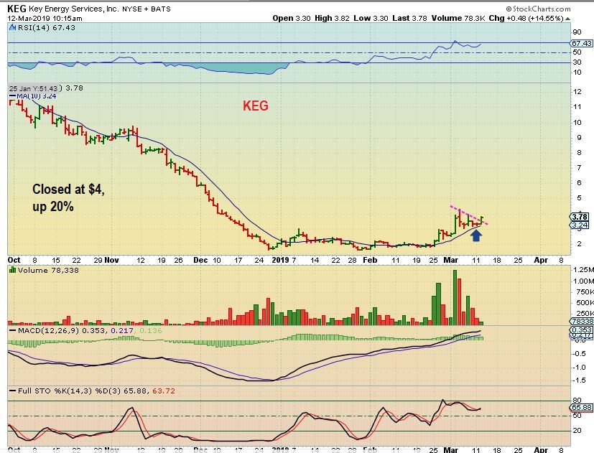
Task: Click the Volume 78.3K header value
Action: pos(458,18)
